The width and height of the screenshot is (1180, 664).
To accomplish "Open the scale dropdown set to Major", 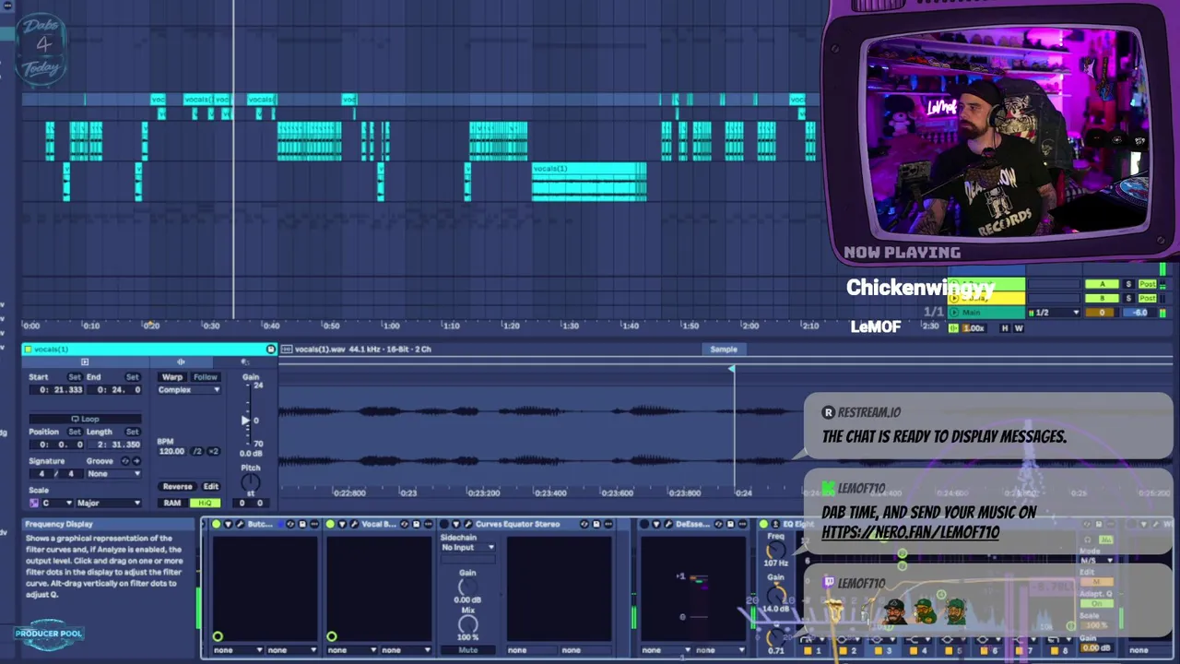I will [x=108, y=503].
